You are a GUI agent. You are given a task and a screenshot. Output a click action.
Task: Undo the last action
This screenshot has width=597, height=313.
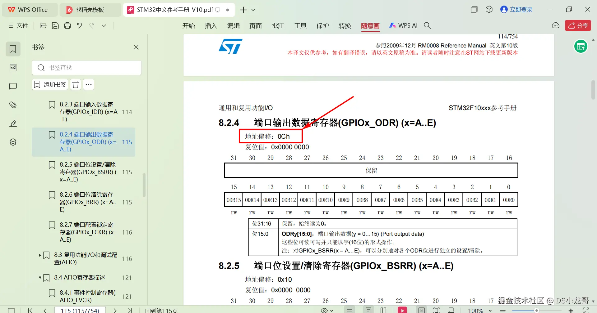80,25
